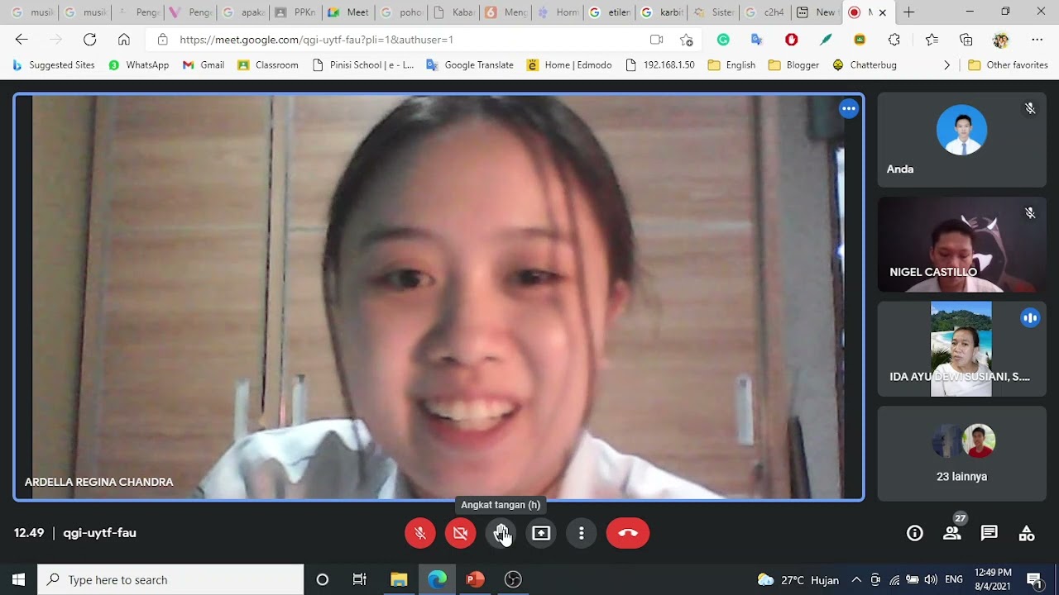The width and height of the screenshot is (1059, 595).
Task: Switch to the PPKn browser tab
Action: tap(296, 12)
